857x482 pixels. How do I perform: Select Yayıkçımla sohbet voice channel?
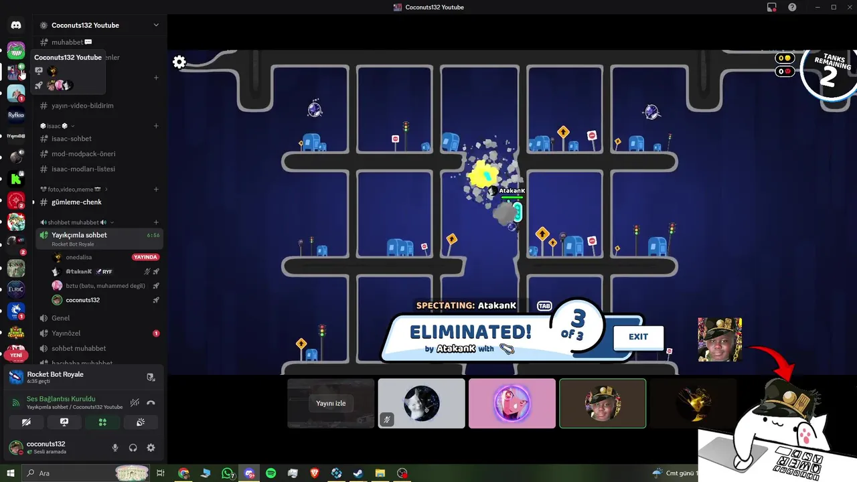click(x=99, y=238)
